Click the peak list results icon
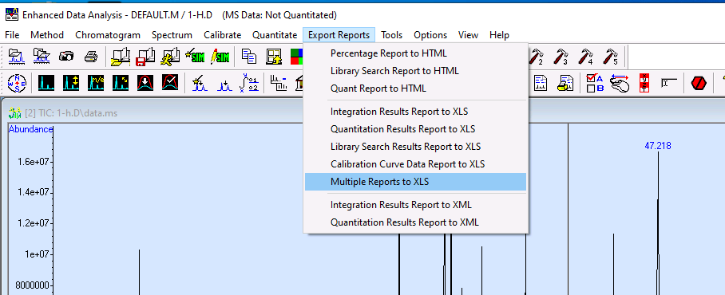 [279, 83]
